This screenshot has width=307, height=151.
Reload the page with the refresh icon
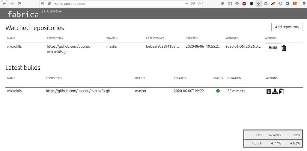pos(19,4)
